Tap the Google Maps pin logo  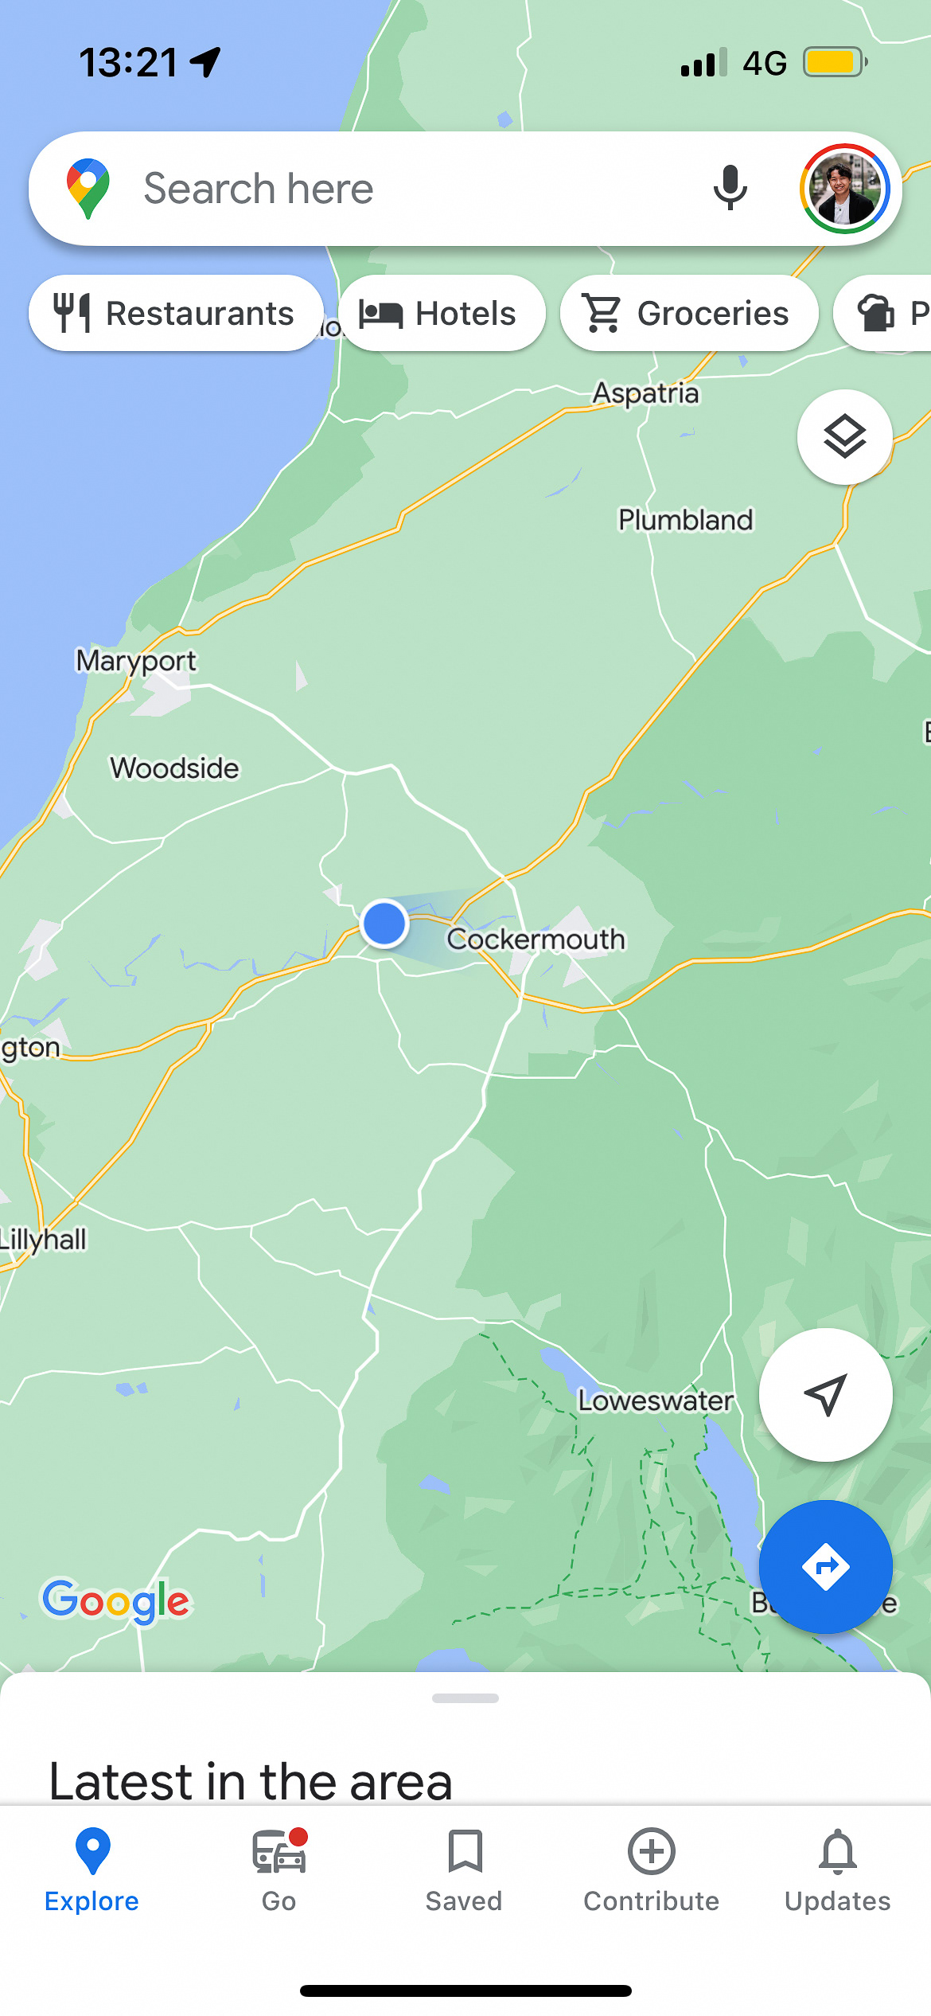click(x=88, y=189)
